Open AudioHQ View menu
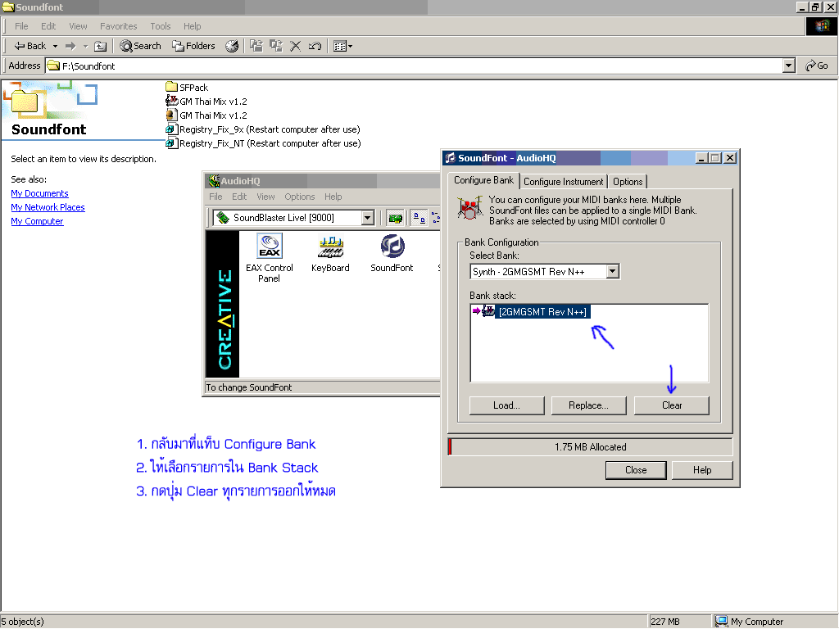This screenshot has width=839, height=629. (x=266, y=197)
